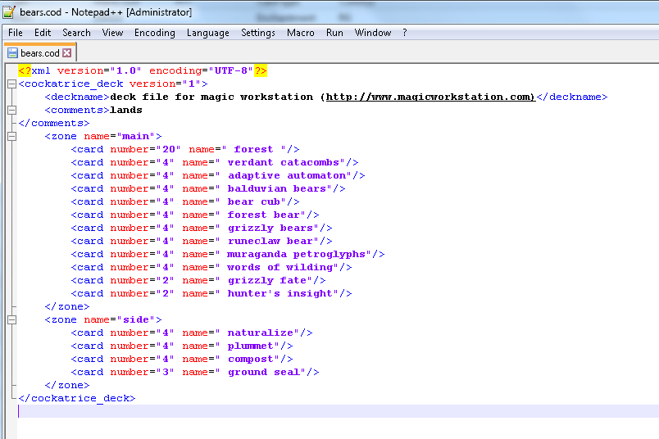Open the Run menu
659x439 pixels.
(x=334, y=33)
